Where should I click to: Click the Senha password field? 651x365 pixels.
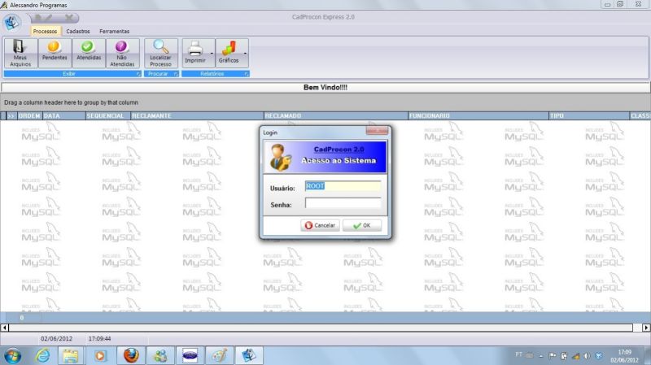(x=343, y=204)
